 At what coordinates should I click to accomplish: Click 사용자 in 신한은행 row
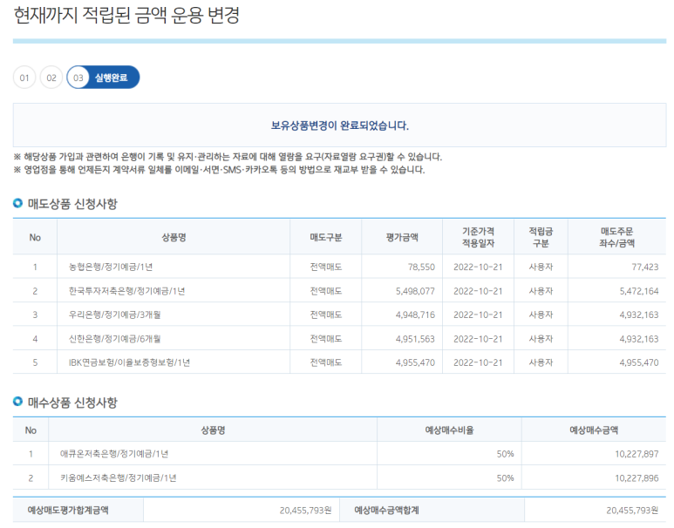[x=541, y=339]
